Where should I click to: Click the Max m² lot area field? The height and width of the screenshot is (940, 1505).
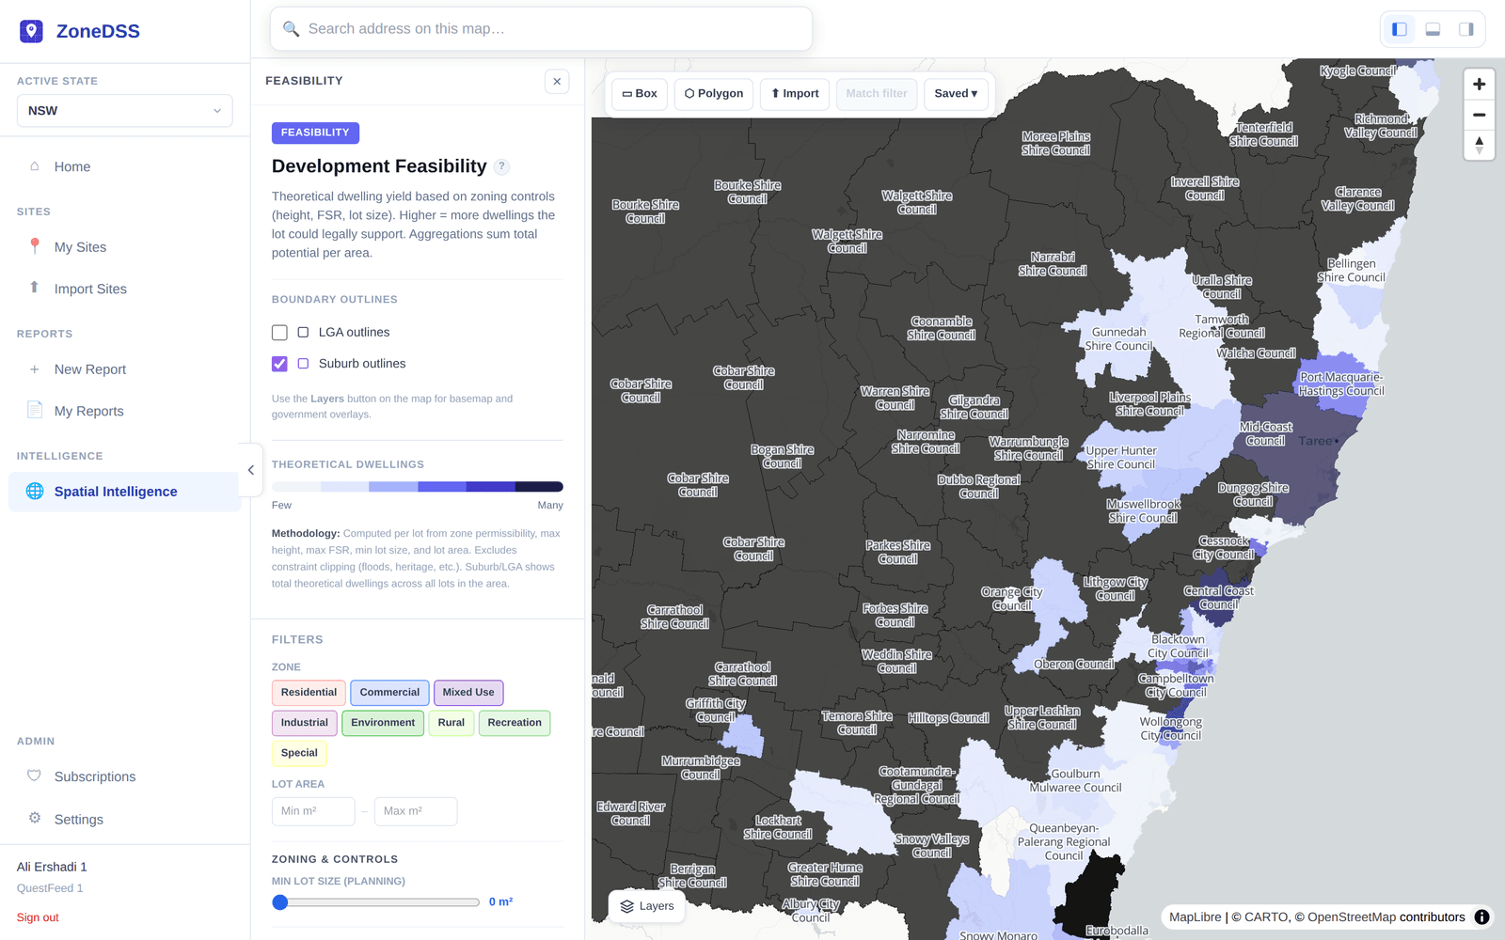click(x=416, y=811)
